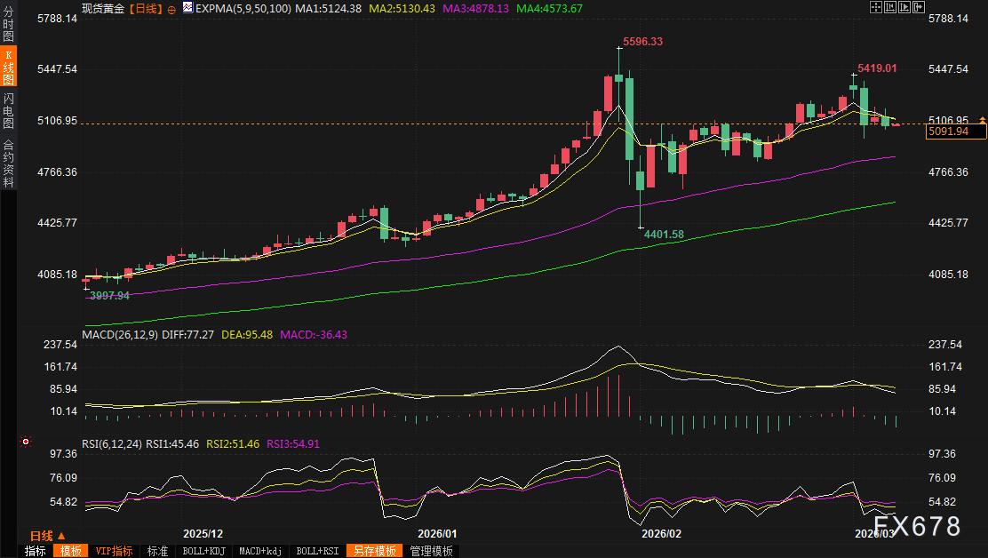988x558 pixels.
Task: Click the jump-to-chart-start axis icon
Action: click(x=890, y=7)
